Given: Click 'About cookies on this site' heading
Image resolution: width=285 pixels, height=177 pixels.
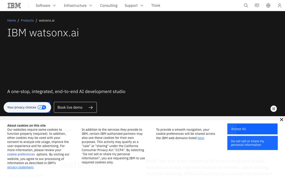Looking at the screenshot, I should [26, 125].
